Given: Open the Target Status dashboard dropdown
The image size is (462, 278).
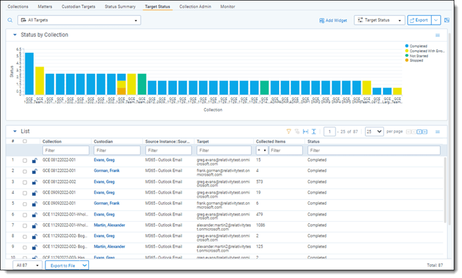Looking at the screenshot, I should 379,20.
